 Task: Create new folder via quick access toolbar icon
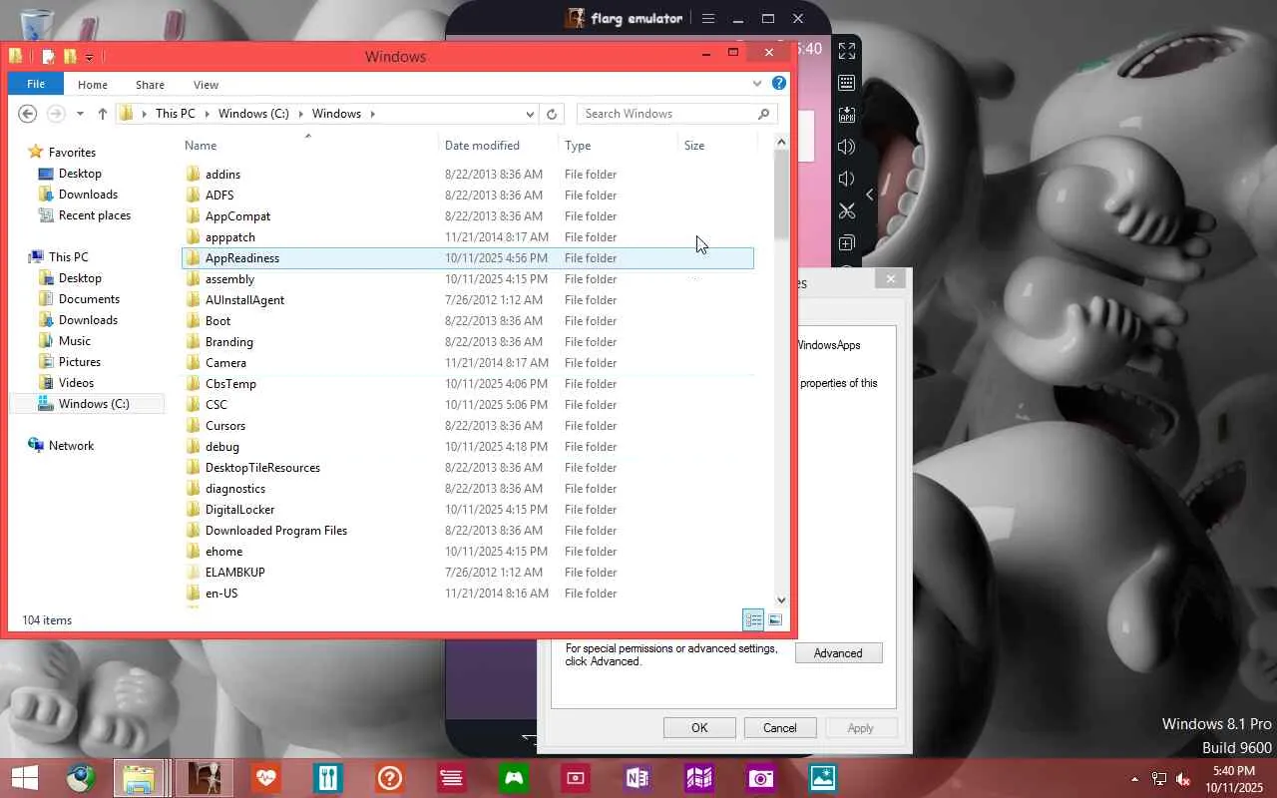click(70, 56)
